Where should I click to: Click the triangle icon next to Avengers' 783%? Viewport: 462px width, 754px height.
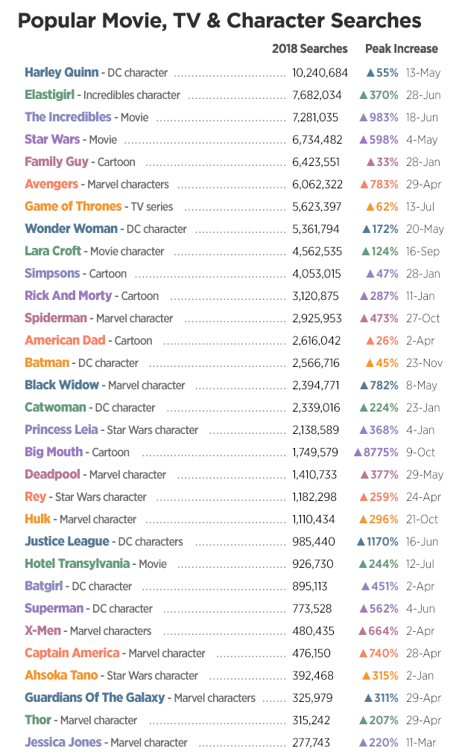[x=364, y=185]
